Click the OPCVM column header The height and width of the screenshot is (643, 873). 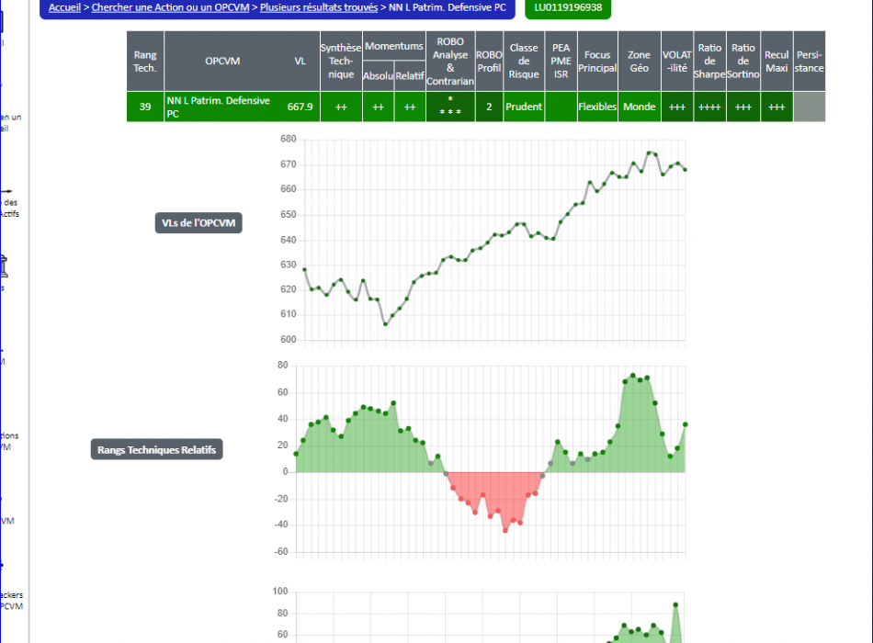pyautogui.click(x=222, y=62)
